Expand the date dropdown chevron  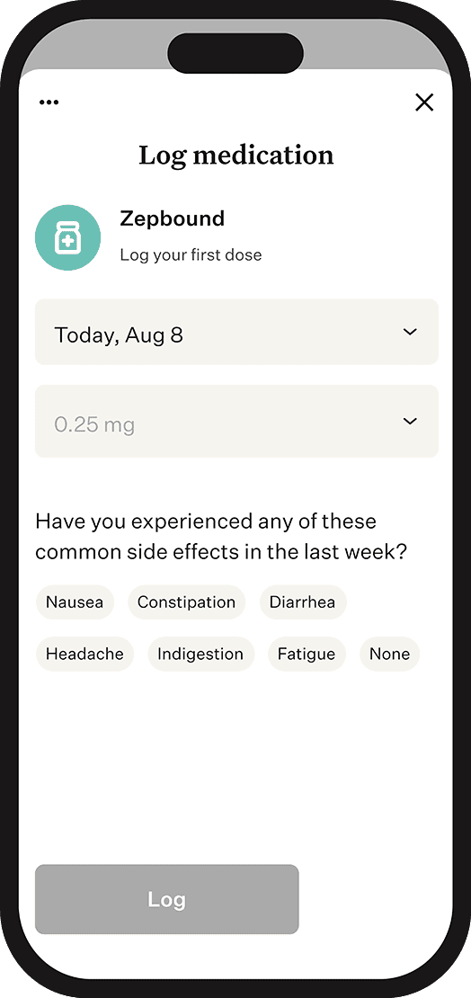click(x=411, y=332)
